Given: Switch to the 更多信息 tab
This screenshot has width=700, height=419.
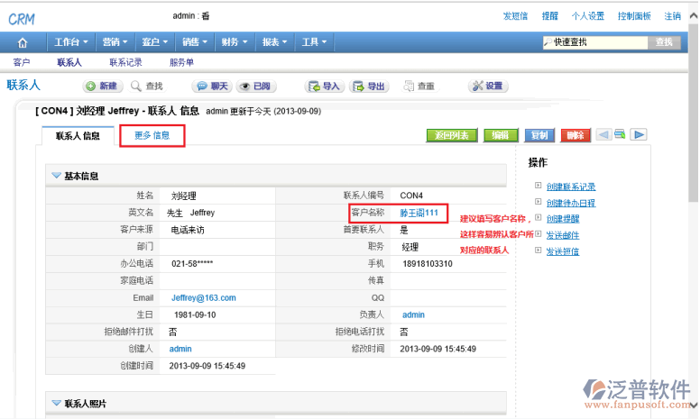Looking at the screenshot, I should [x=152, y=136].
